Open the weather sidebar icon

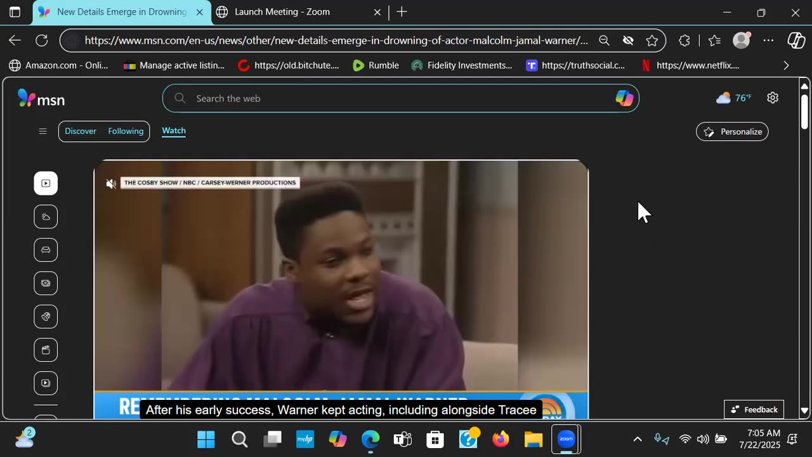[46, 216]
